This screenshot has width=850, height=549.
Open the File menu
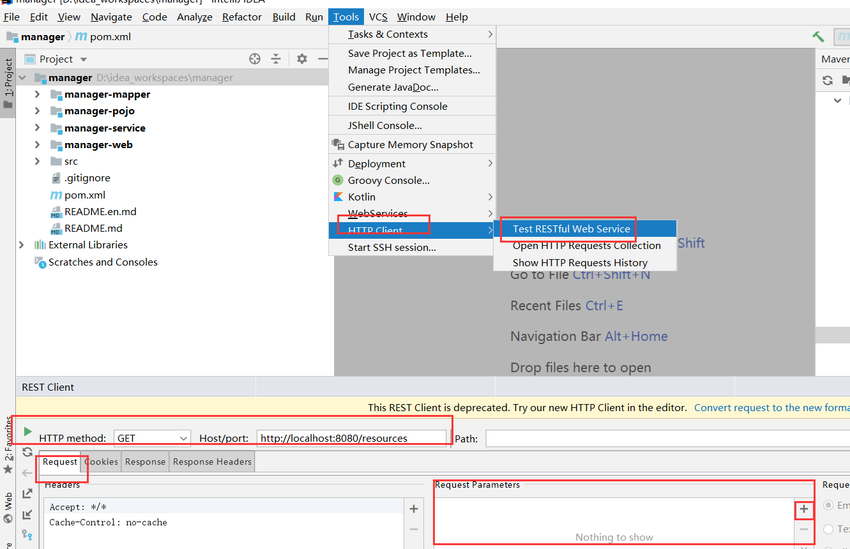pyautogui.click(x=11, y=17)
